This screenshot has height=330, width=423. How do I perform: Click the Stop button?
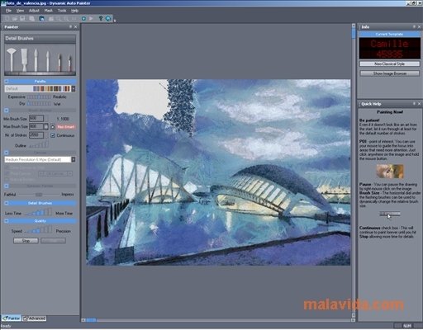(x=26, y=241)
